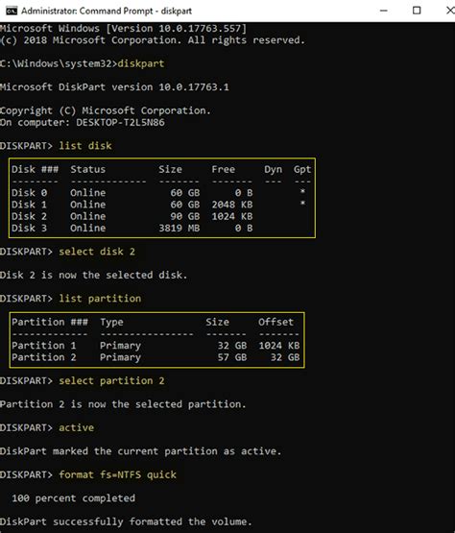
Task: Click the 'Disk 3' row label
Action: [29, 229]
